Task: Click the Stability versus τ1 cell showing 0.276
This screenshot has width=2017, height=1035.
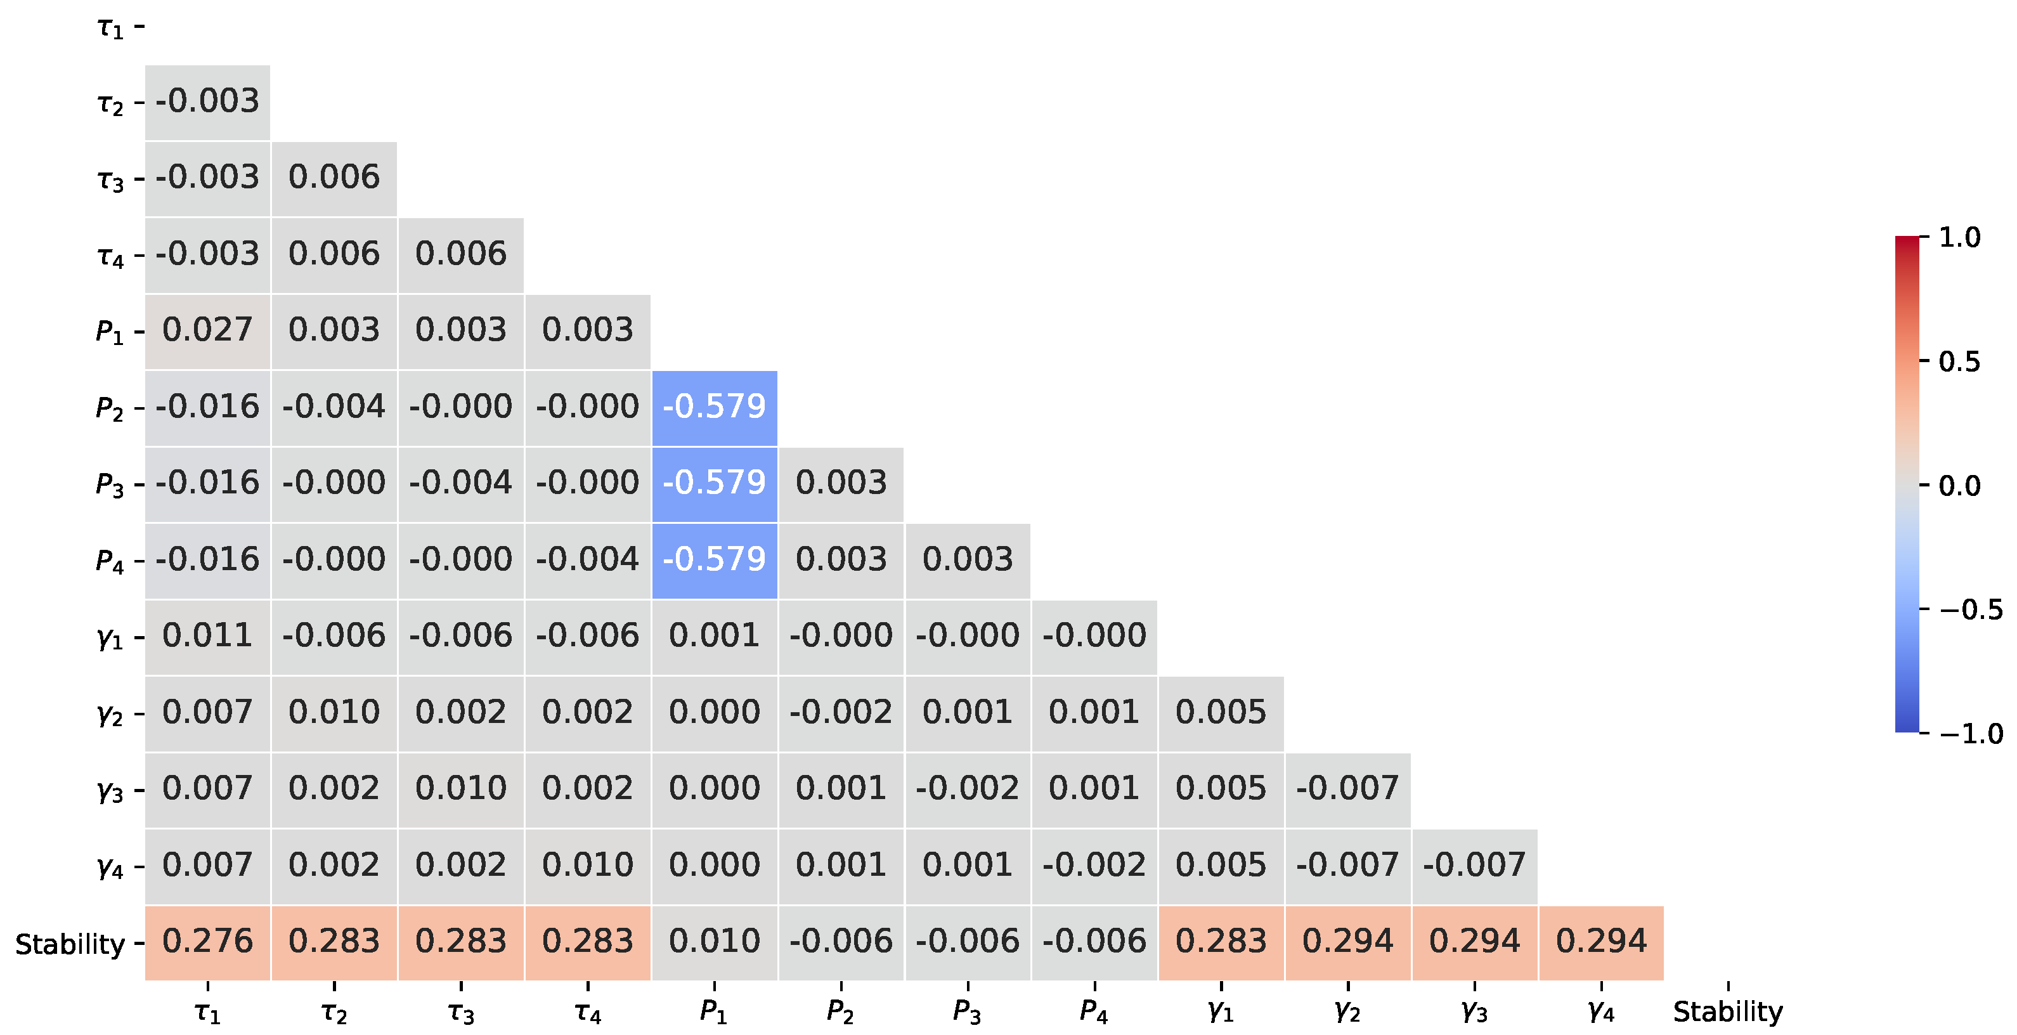Action: pos(207,941)
